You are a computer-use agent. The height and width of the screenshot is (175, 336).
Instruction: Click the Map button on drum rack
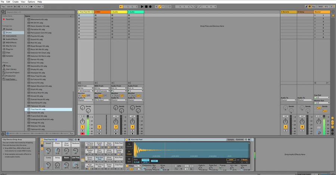(x=71, y=140)
